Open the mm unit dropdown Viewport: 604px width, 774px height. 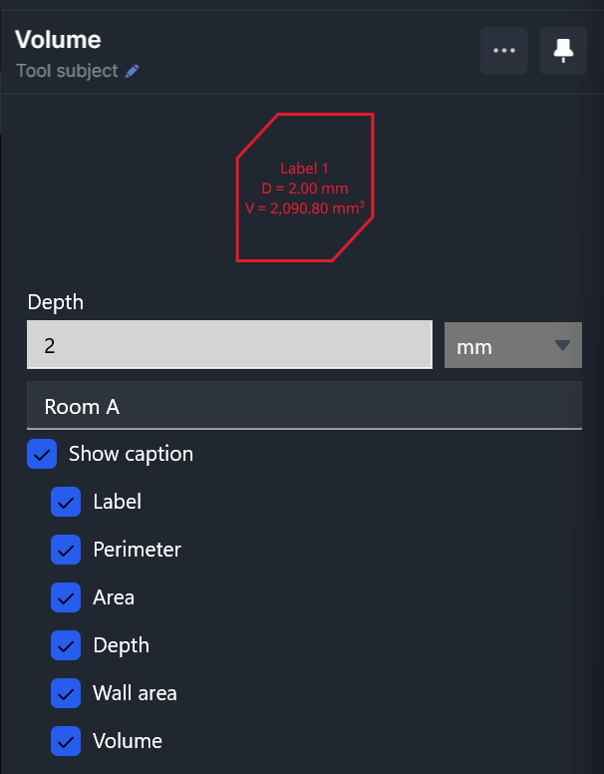point(513,345)
